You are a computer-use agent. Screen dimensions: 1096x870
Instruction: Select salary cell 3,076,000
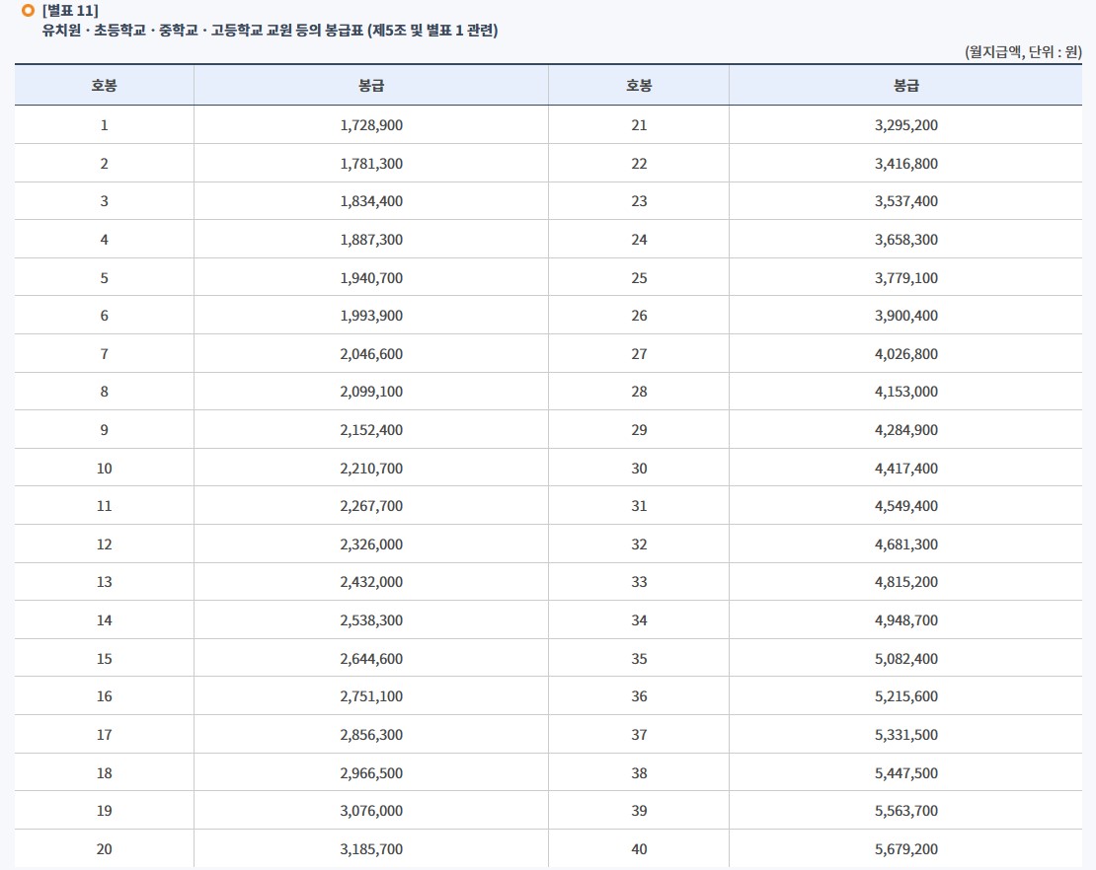371,812
